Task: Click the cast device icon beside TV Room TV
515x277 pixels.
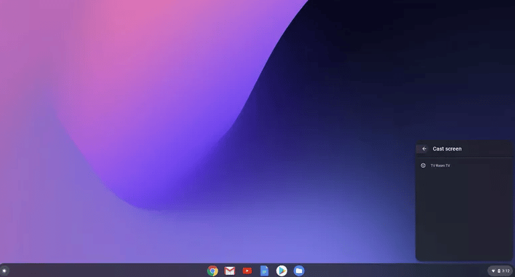Action: point(423,165)
